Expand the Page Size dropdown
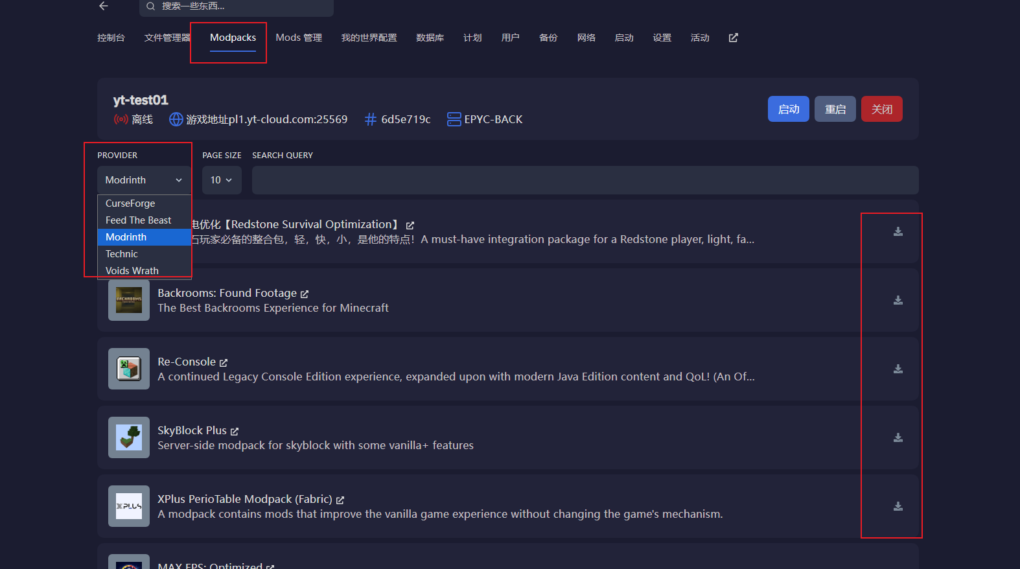 tap(222, 180)
